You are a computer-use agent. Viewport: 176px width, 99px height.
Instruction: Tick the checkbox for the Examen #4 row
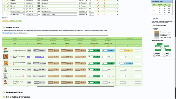point(4,6)
